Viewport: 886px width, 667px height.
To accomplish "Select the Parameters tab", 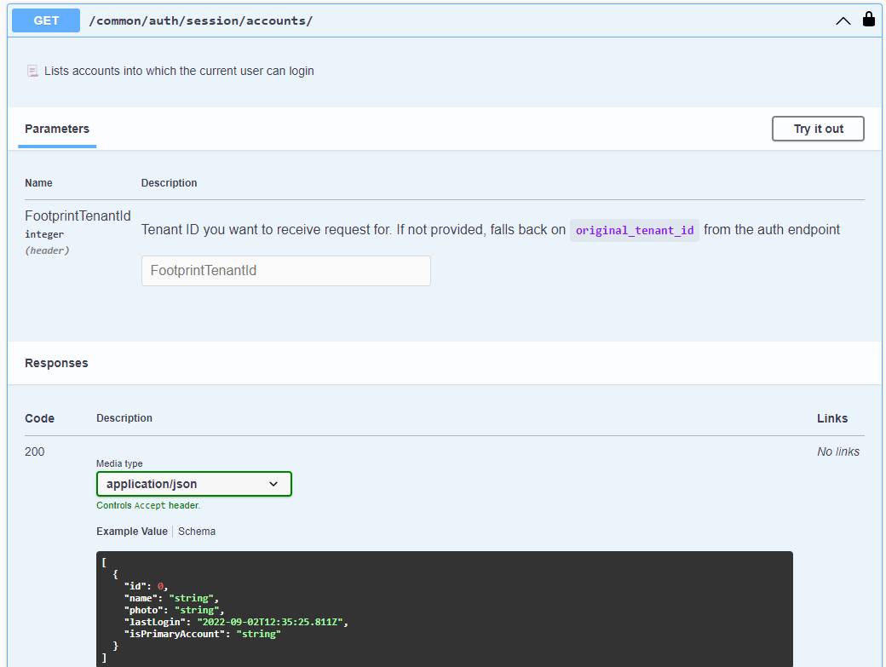I will point(57,129).
